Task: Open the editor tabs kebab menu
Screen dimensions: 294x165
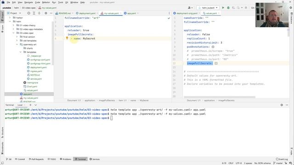Action: (169, 13)
